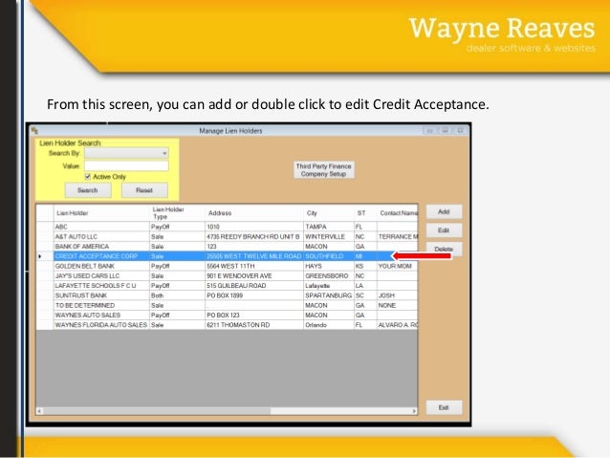The image size is (610, 458).
Task: Click address 515 GUILBEAU ROAD
Action: click(x=254, y=286)
